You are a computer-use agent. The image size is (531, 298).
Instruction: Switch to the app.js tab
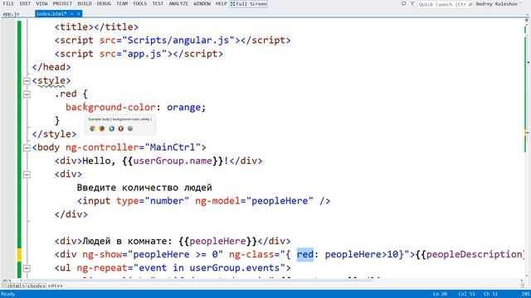point(11,14)
